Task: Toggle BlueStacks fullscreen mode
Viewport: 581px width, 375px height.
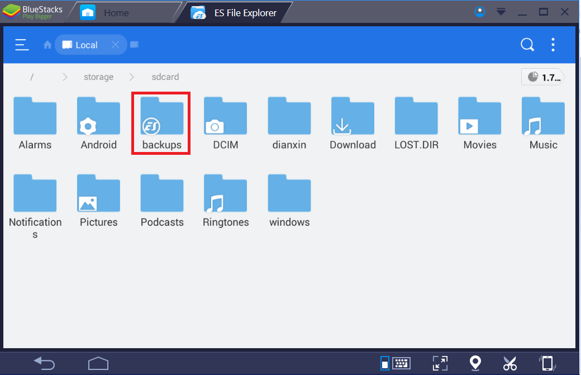Action: coord(440,363)
